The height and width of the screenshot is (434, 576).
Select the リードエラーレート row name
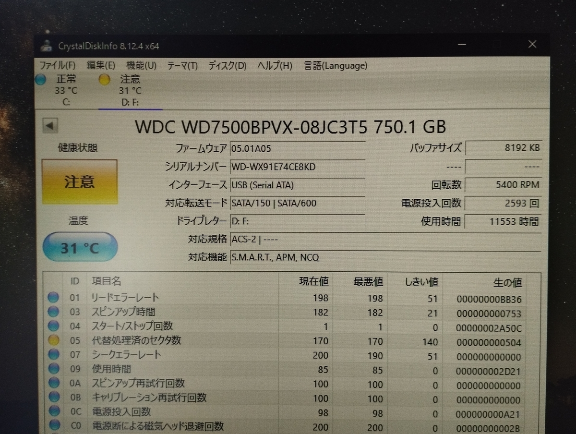pyautogui.click(x=125, y=298)
